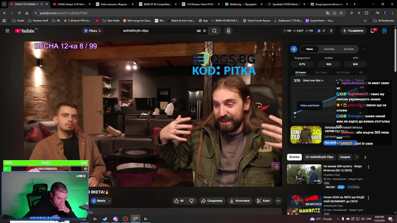Click the Създаване create button
Screen dimensions: 397x223
[353, 31]
